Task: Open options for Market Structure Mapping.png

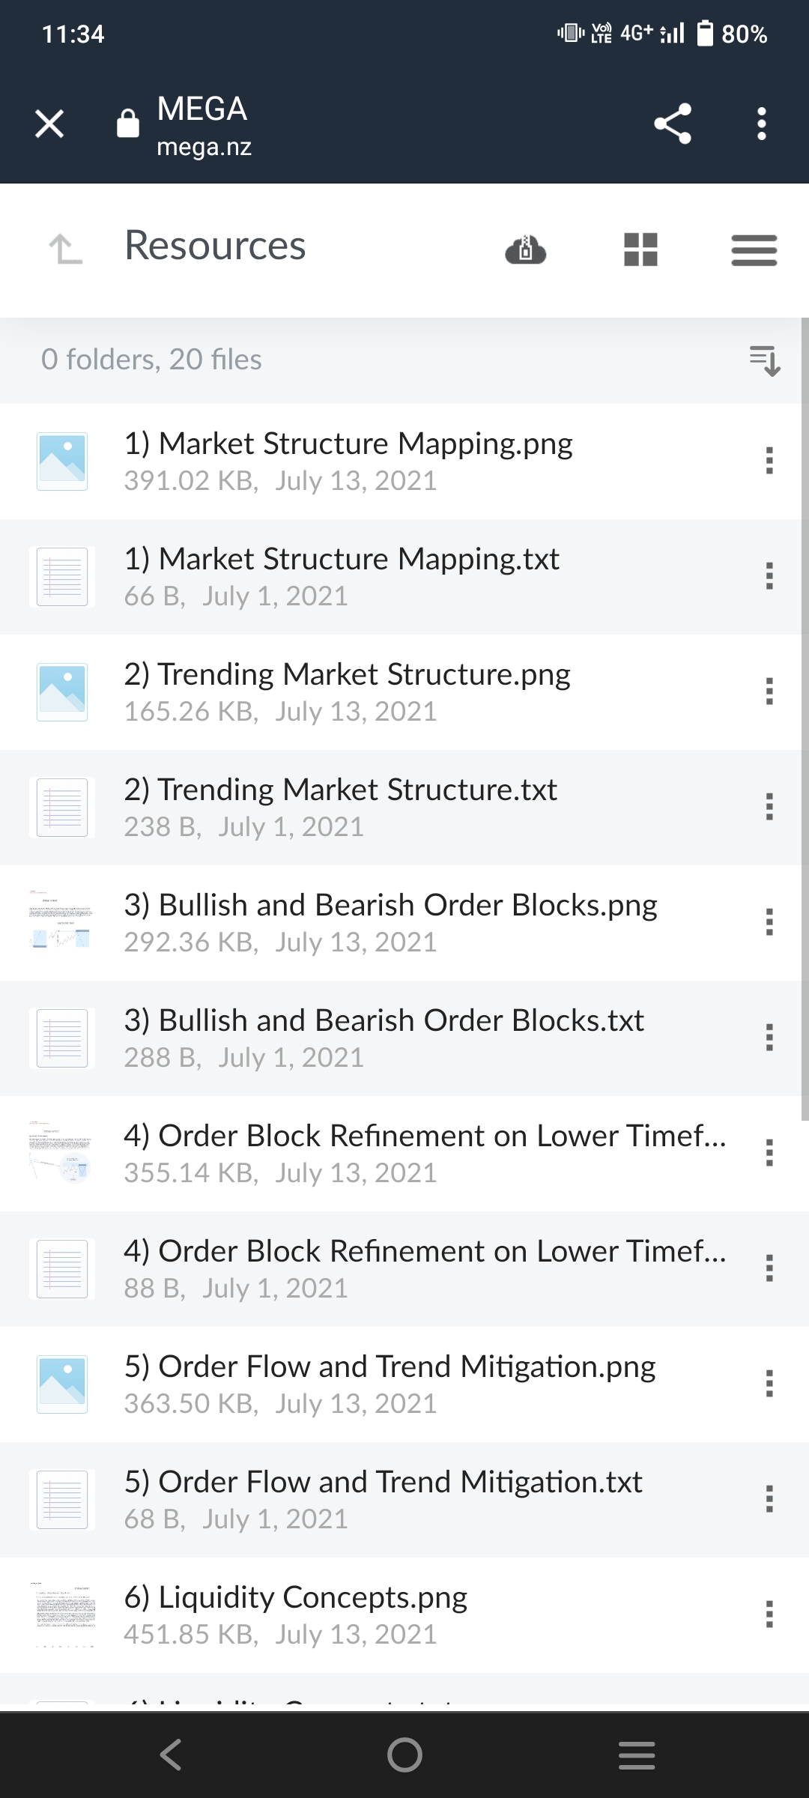Action: pyautogui.click(x=769, y=461)
